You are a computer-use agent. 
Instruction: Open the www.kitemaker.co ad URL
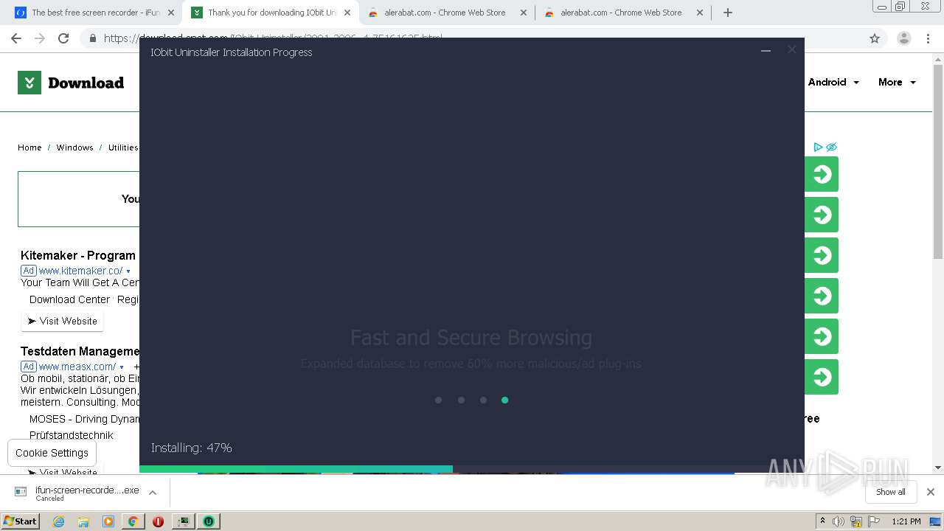80,271
